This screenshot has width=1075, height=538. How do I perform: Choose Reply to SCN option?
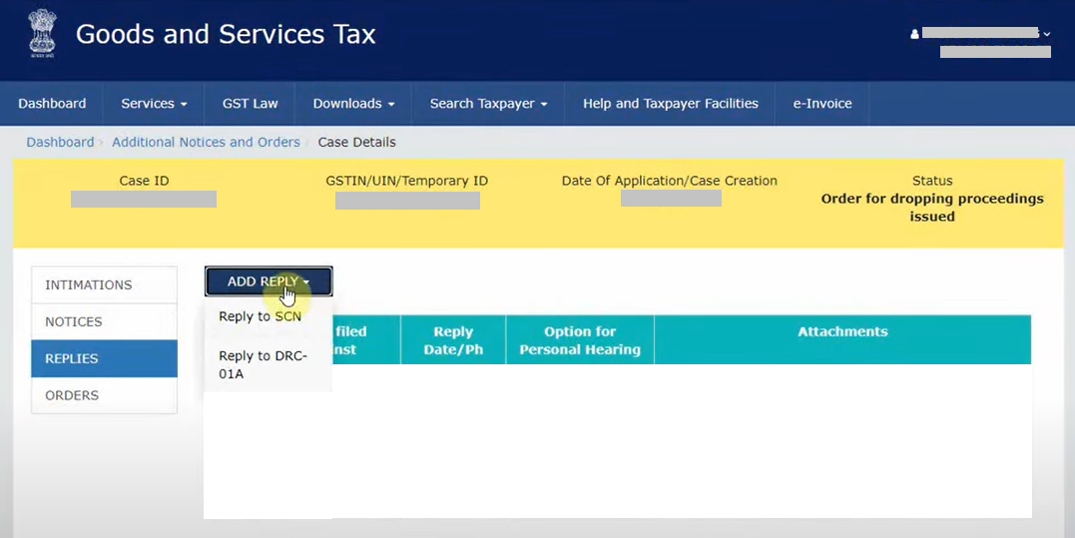[x=260, y=316]
